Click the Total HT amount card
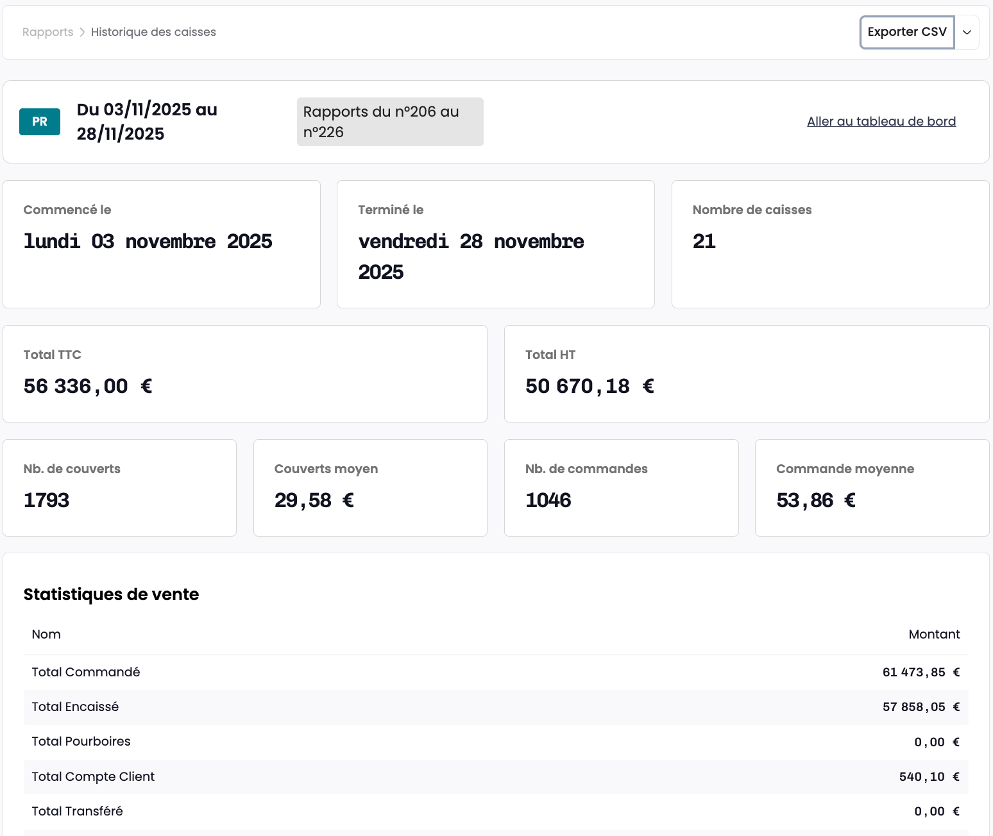Image resolution: width=993 pixels, height=836 pixels. 747,374
